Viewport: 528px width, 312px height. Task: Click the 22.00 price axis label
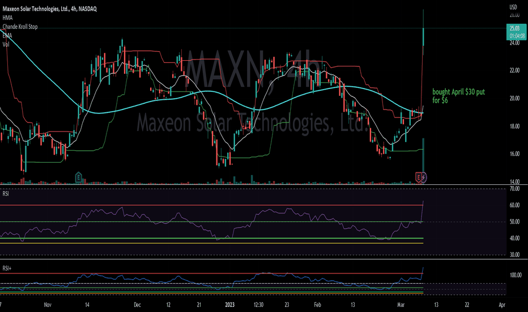(x=514, y=70)
